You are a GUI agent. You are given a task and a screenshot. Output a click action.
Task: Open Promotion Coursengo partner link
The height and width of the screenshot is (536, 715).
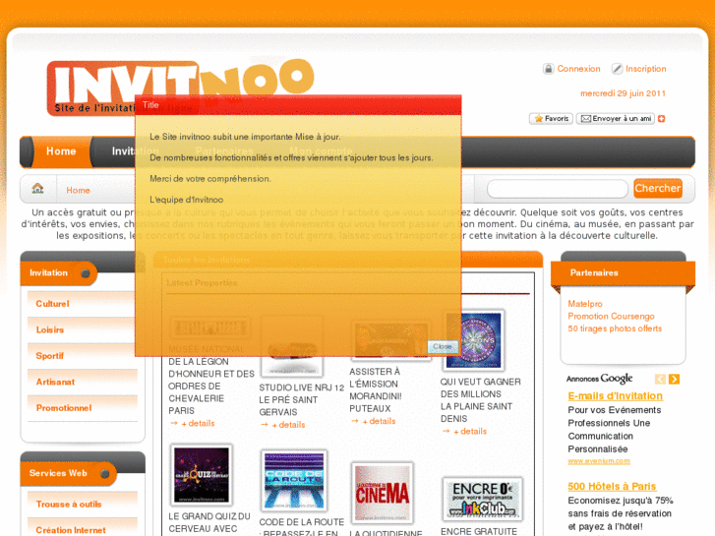[x=611, y=316]
